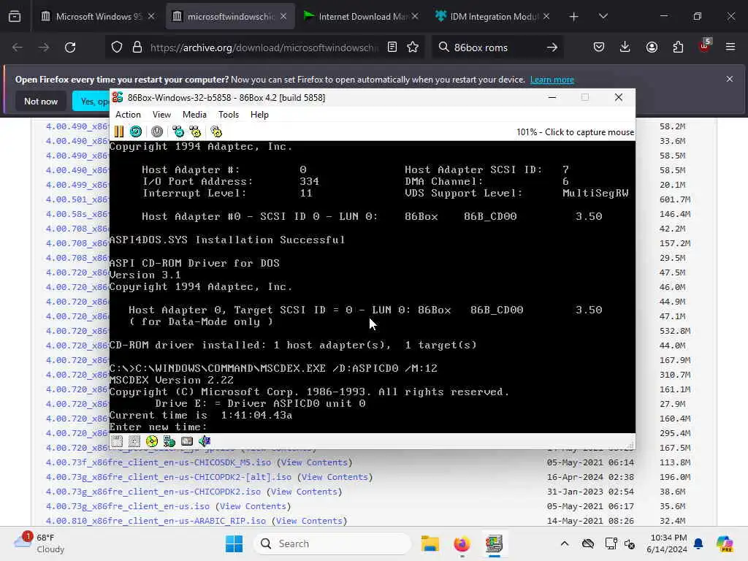
Task: Pause the 86Box emulation
Action: [x=119, y=131]
